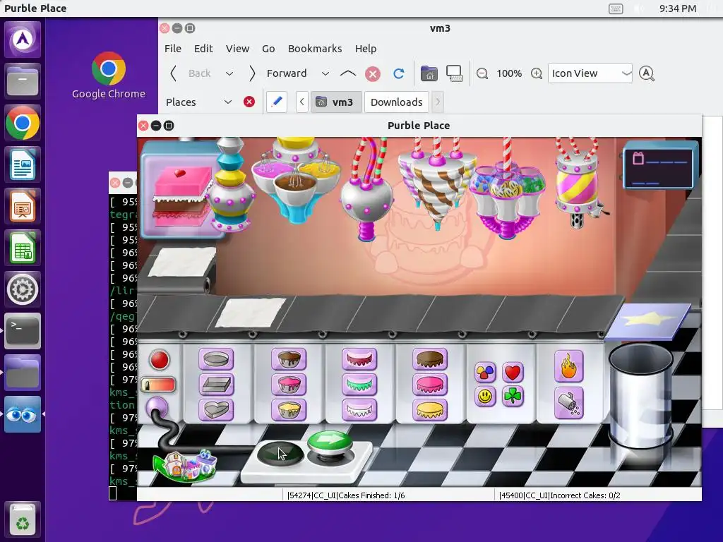Activate the flame glaze button
Image resolution: width=723 pixels, height=542 pixels.
click(x=569, y=366)
